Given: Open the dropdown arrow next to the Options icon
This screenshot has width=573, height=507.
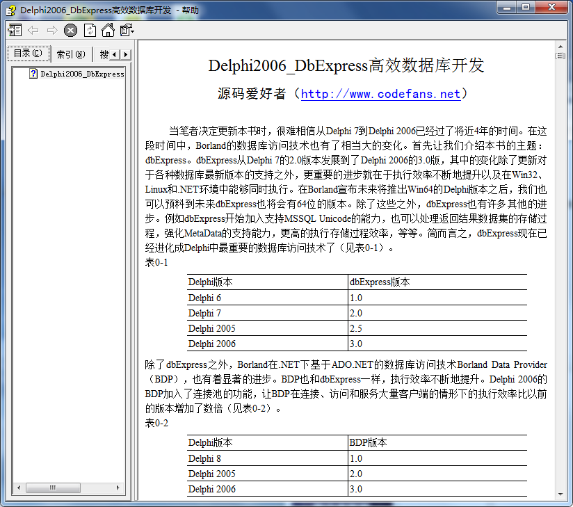Looking at the screenshot, I should (134, 30).
